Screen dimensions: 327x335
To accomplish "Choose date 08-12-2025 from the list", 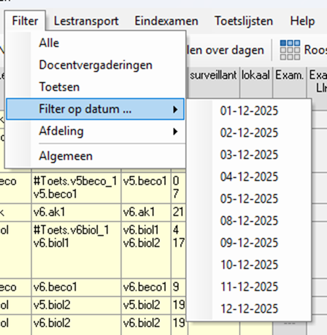I will click(x=249, y=221).
